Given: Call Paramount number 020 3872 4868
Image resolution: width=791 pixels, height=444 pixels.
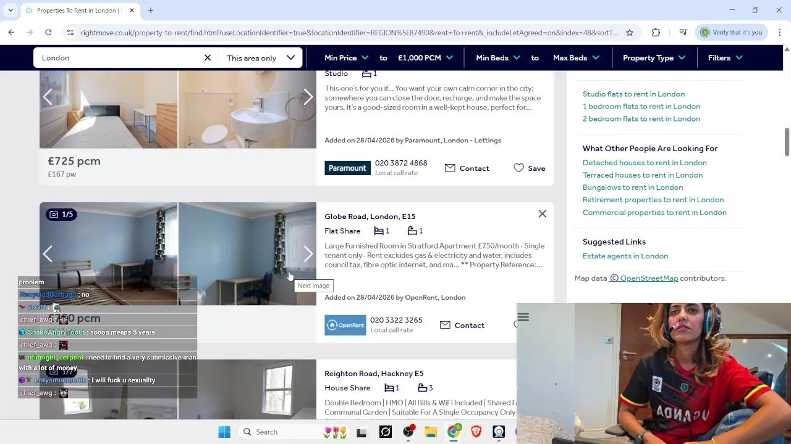Looking at the screenshot, I should tap(401, 163).
